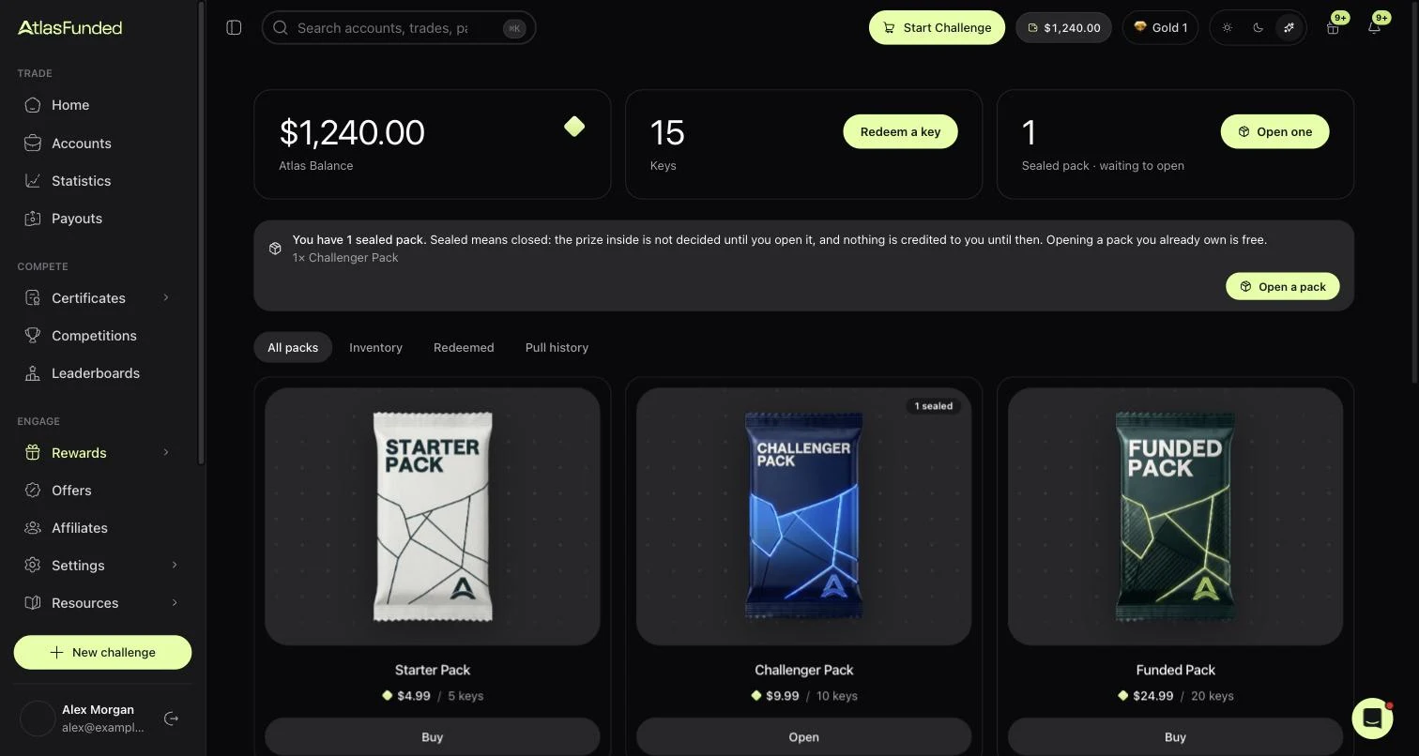
Task: Click the Offers discount icon
Action: click(x=33, y=491)
